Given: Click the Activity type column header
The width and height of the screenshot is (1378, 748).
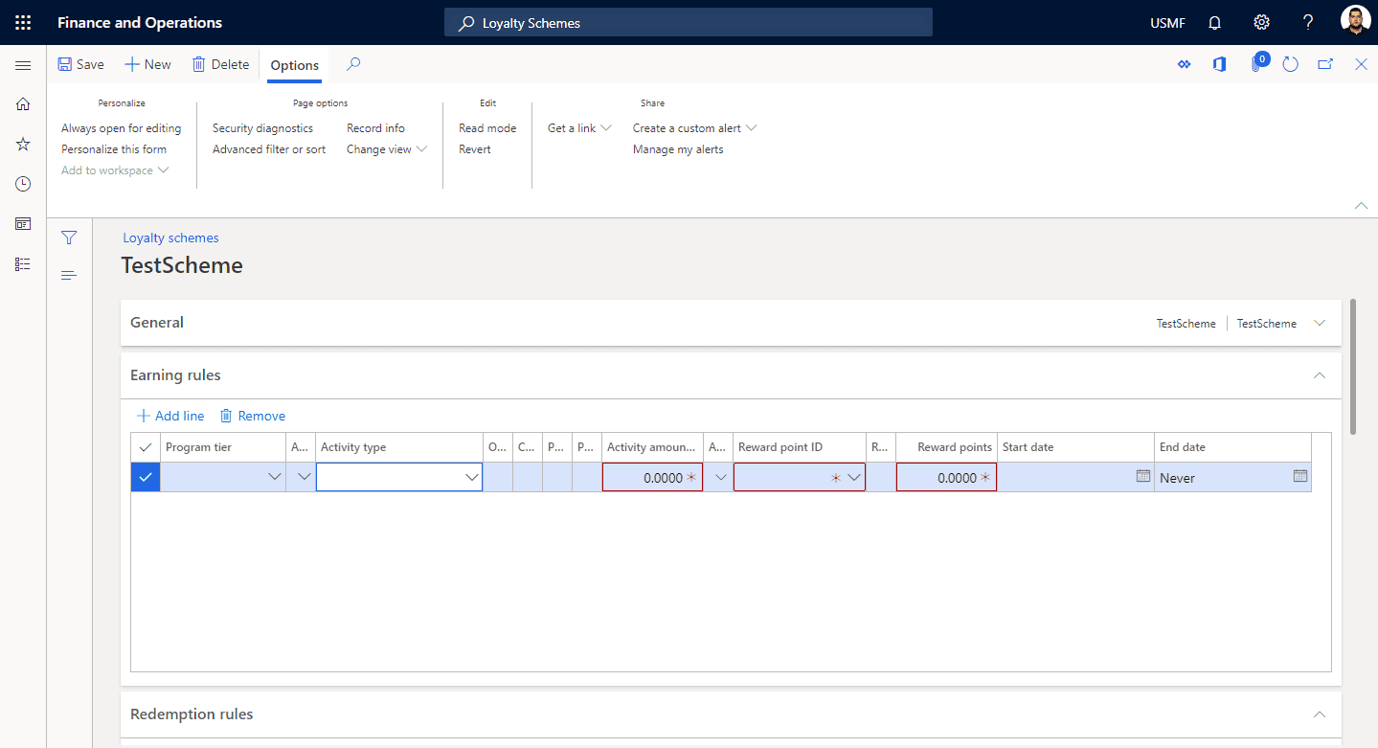Looking at the screenshot, I should (x=399, y=447).
